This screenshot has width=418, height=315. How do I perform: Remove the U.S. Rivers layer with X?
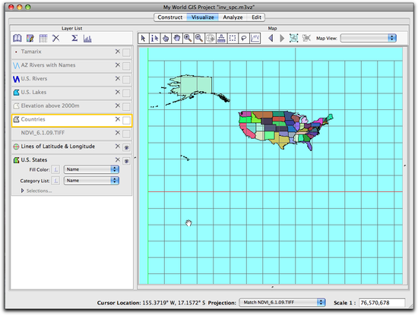pos(118,78)
